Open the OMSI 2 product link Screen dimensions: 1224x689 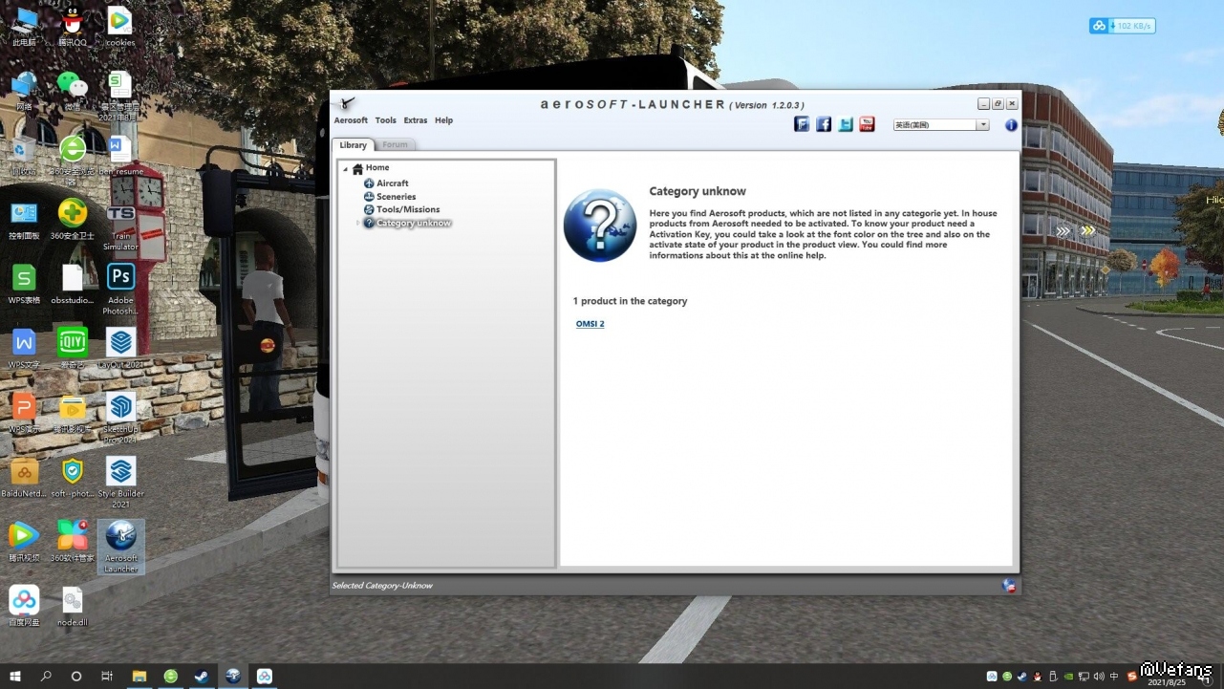(x=590, y=324)
